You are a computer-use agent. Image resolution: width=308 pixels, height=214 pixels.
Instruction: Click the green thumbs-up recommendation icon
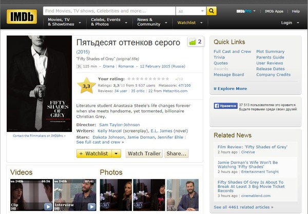(x=193, y=42)
